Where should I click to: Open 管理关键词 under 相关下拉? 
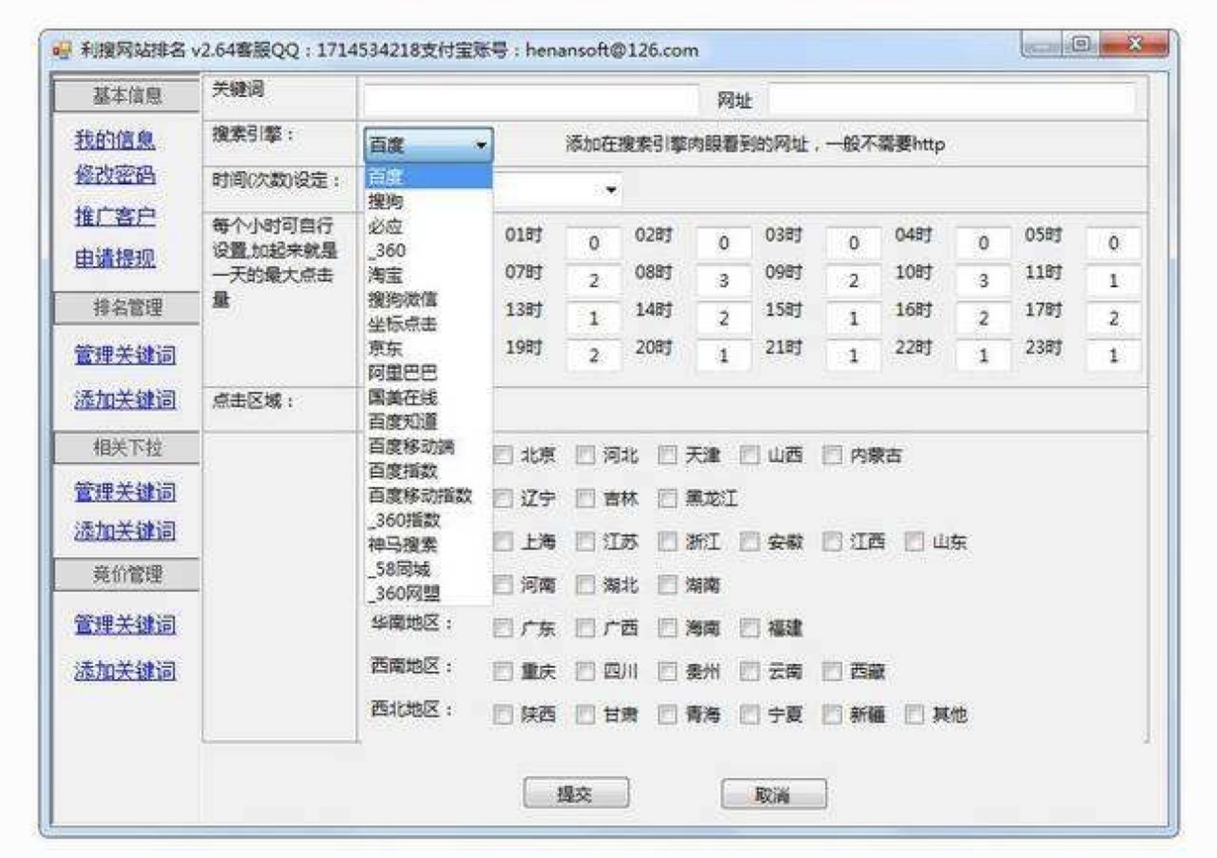(x=124, y=492)
